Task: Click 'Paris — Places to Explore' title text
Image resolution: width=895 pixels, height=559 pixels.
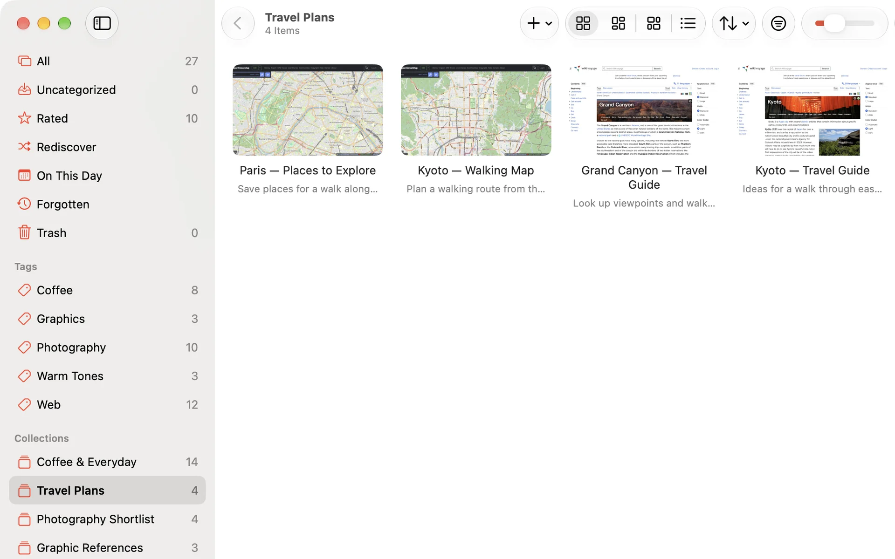Action: (308, 170)
